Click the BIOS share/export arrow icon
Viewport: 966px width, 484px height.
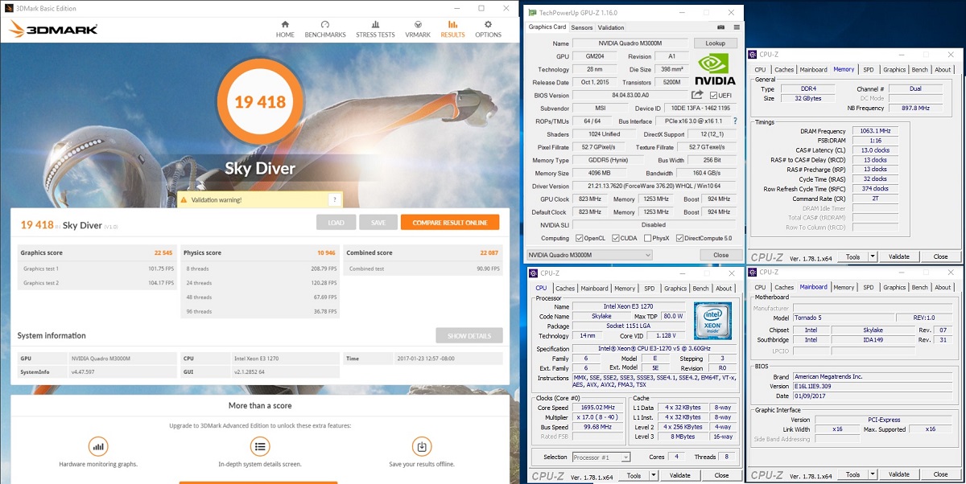[x=697, y=95]
